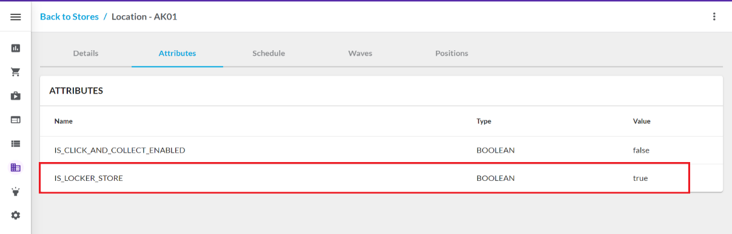
Task: Switch to the Positions tab
Action: pos(452,53)
